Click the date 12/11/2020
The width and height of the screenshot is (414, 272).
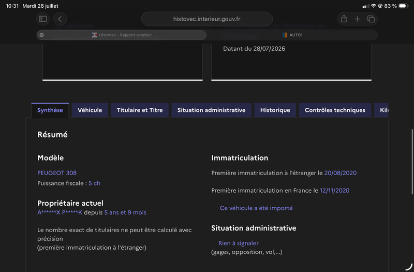pyautogui.click(x=334, y=191)
